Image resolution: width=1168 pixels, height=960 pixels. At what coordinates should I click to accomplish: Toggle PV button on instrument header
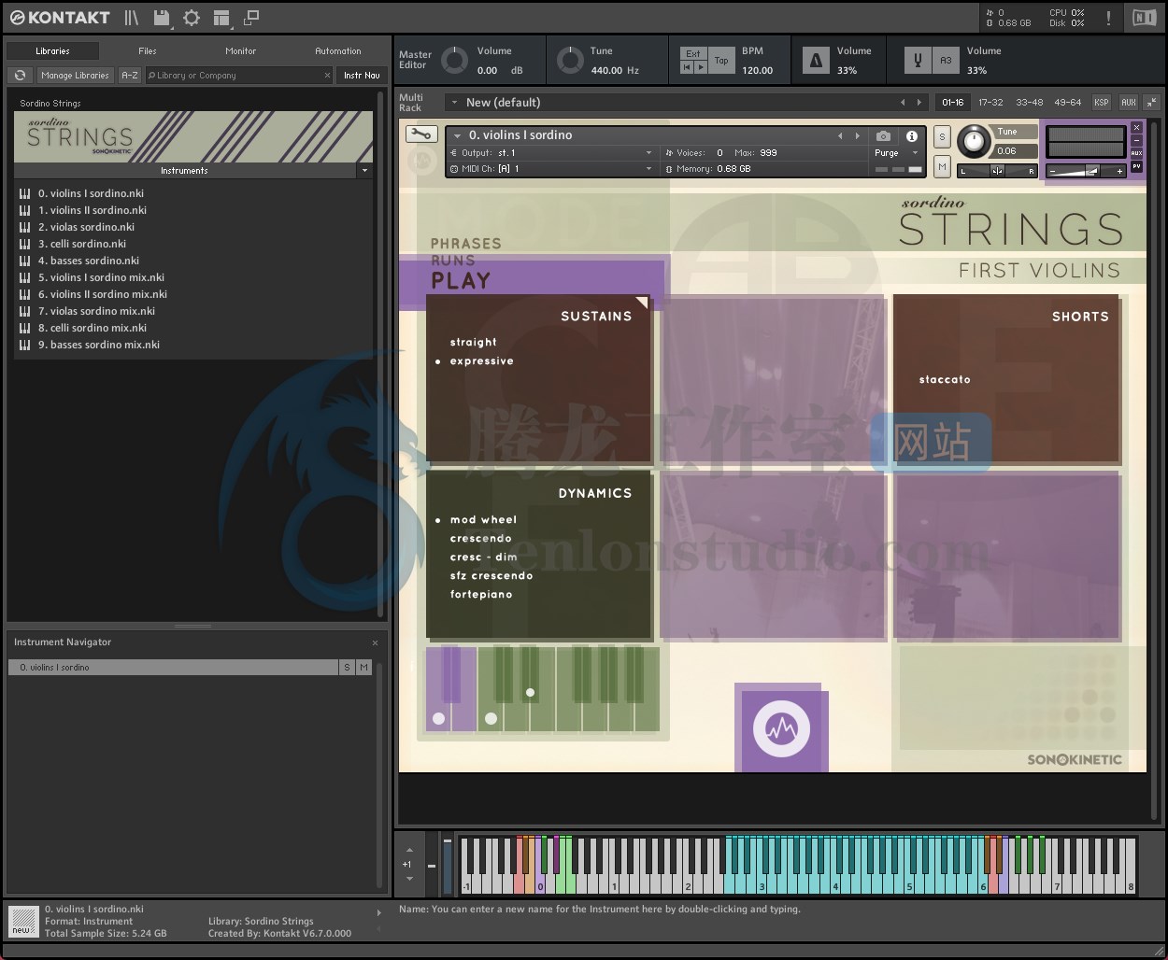1137,166
